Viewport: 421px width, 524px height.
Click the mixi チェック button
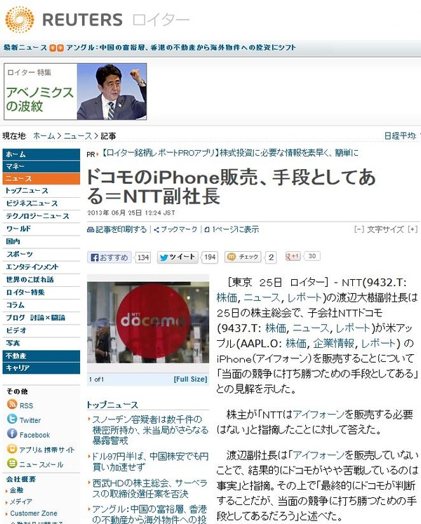click(243, 257)
